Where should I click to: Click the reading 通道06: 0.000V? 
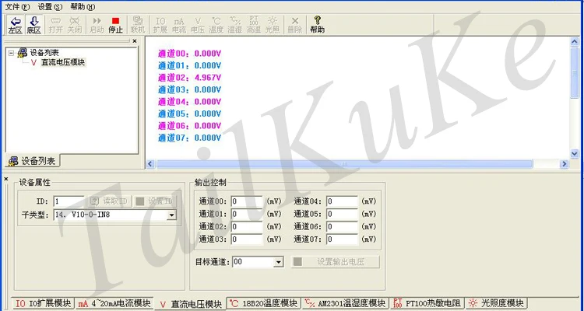tap(189, 126)
